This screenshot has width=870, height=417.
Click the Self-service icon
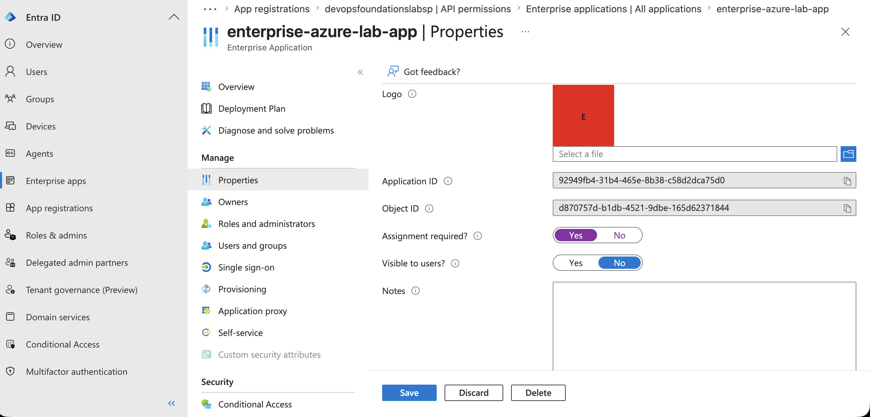pos(206,333)
